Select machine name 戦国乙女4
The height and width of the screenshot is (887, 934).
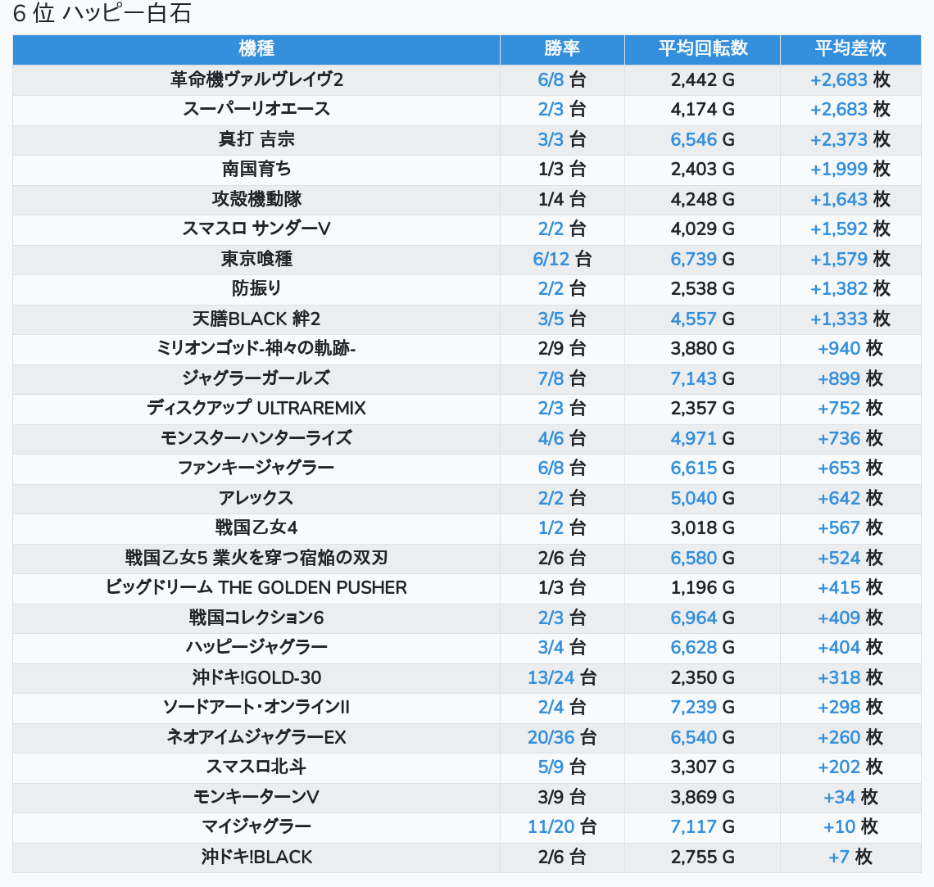tap(256, 528)
